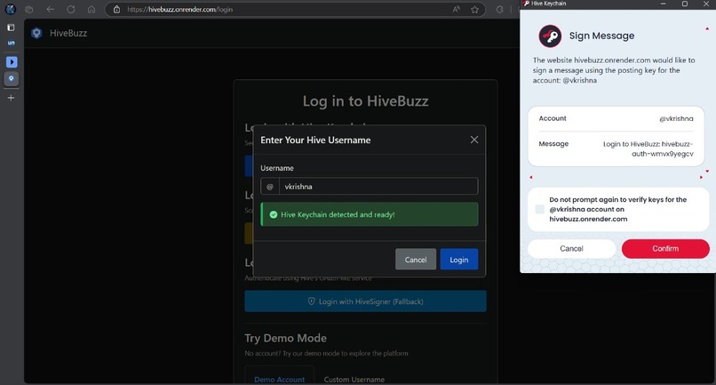This screenshot has width=716, height=385.
Task: Add page to favorites with star icon
Action: (475, 9)
